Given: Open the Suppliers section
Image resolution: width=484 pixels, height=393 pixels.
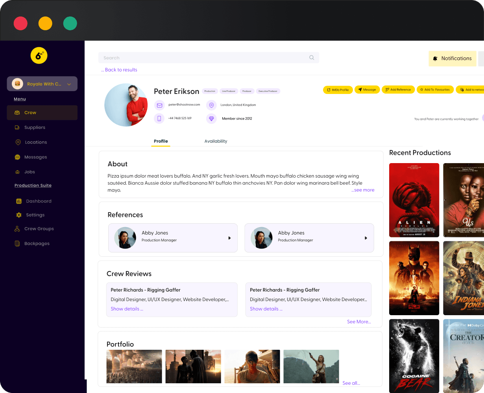Looking at the screenshot, I should pos(35,127).
